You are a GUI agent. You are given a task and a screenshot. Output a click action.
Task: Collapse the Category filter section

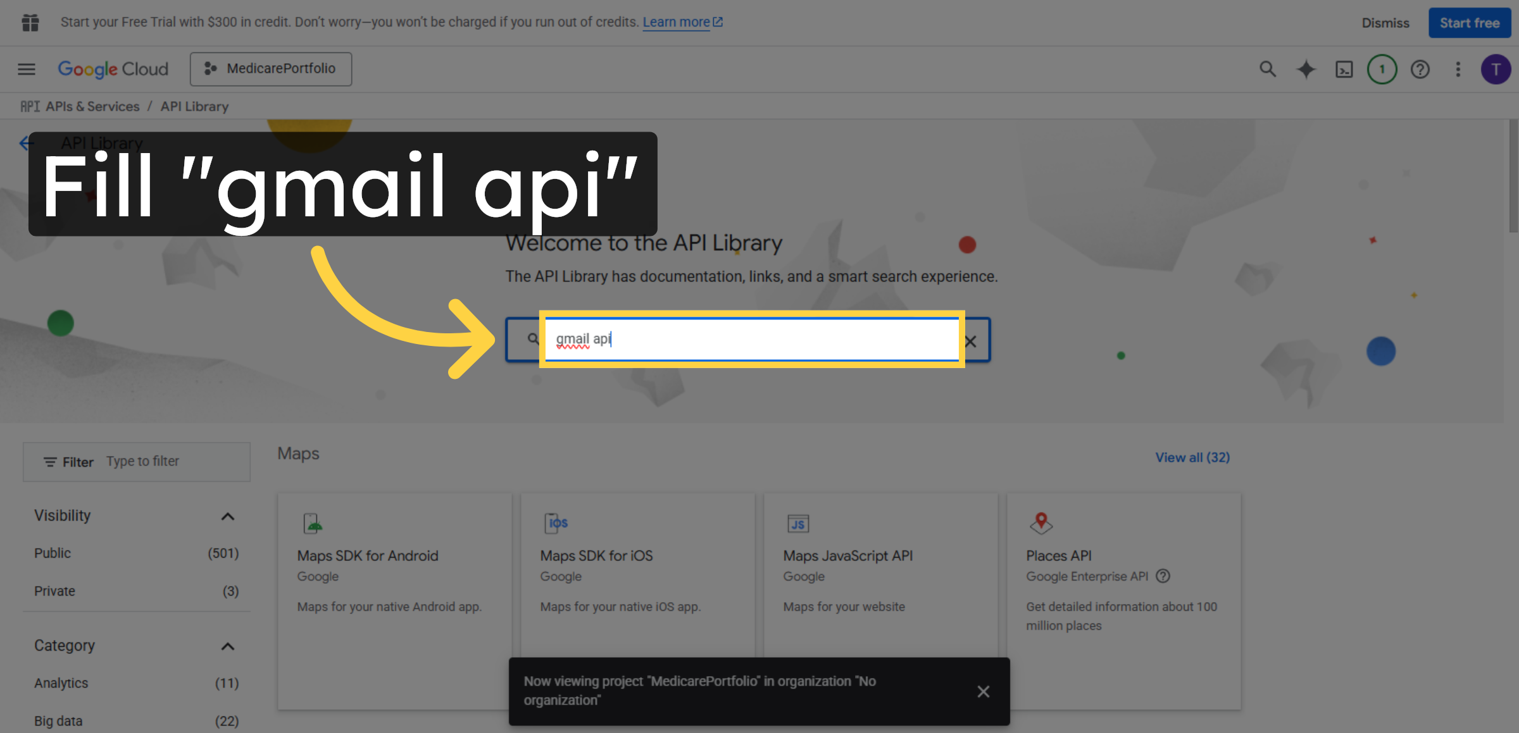click(x=227, y=646)
